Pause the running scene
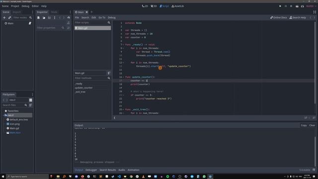 [x=286, y=6]
